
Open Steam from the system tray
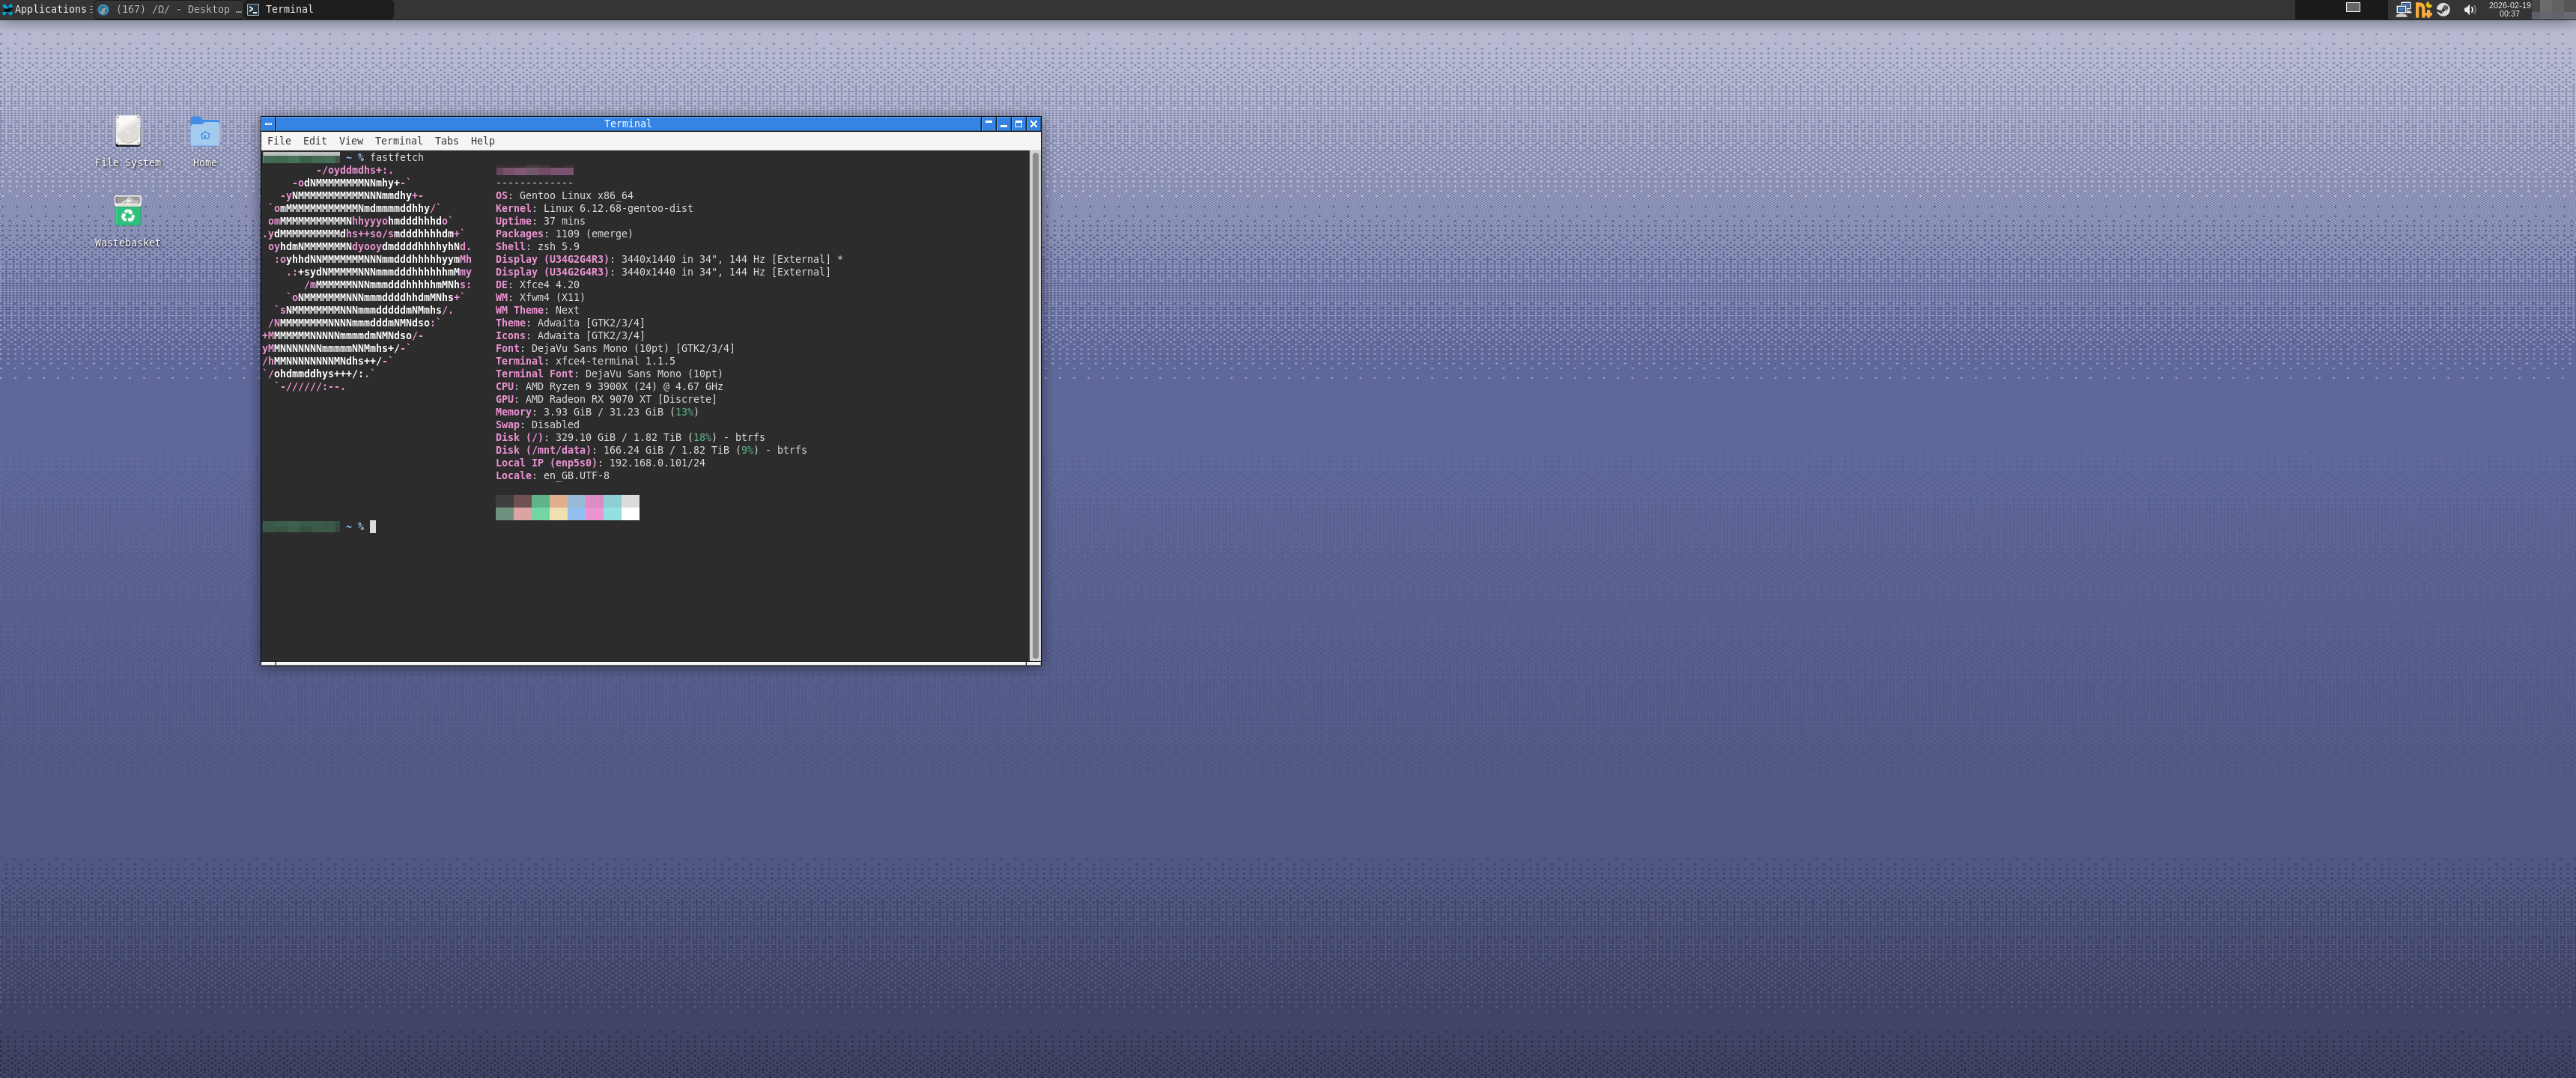point(2443,9)
